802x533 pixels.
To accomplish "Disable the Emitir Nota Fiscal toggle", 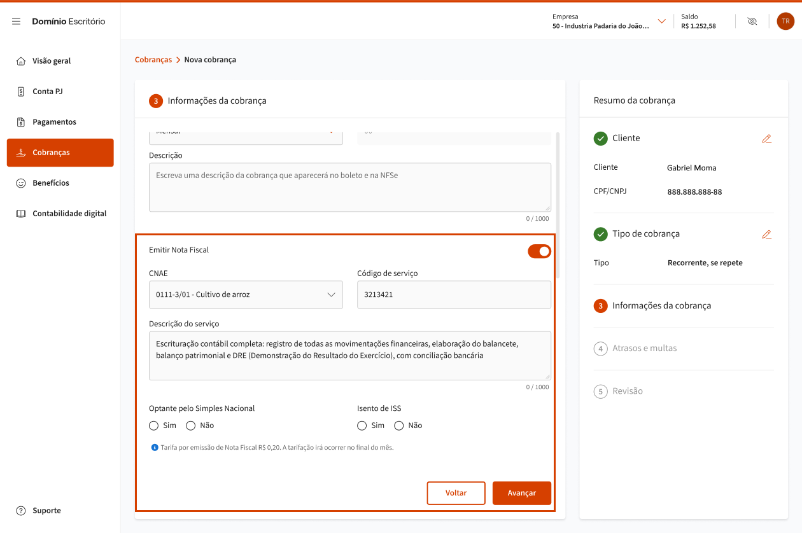I will pyautogui.click(x=539, y=251).
